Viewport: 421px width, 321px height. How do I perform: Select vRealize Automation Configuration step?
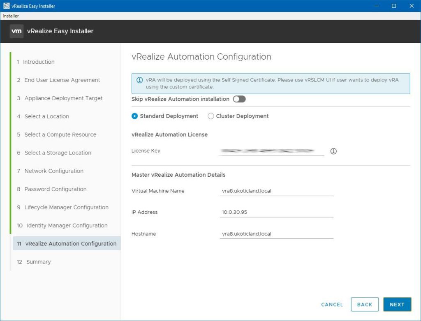point(67,243)
